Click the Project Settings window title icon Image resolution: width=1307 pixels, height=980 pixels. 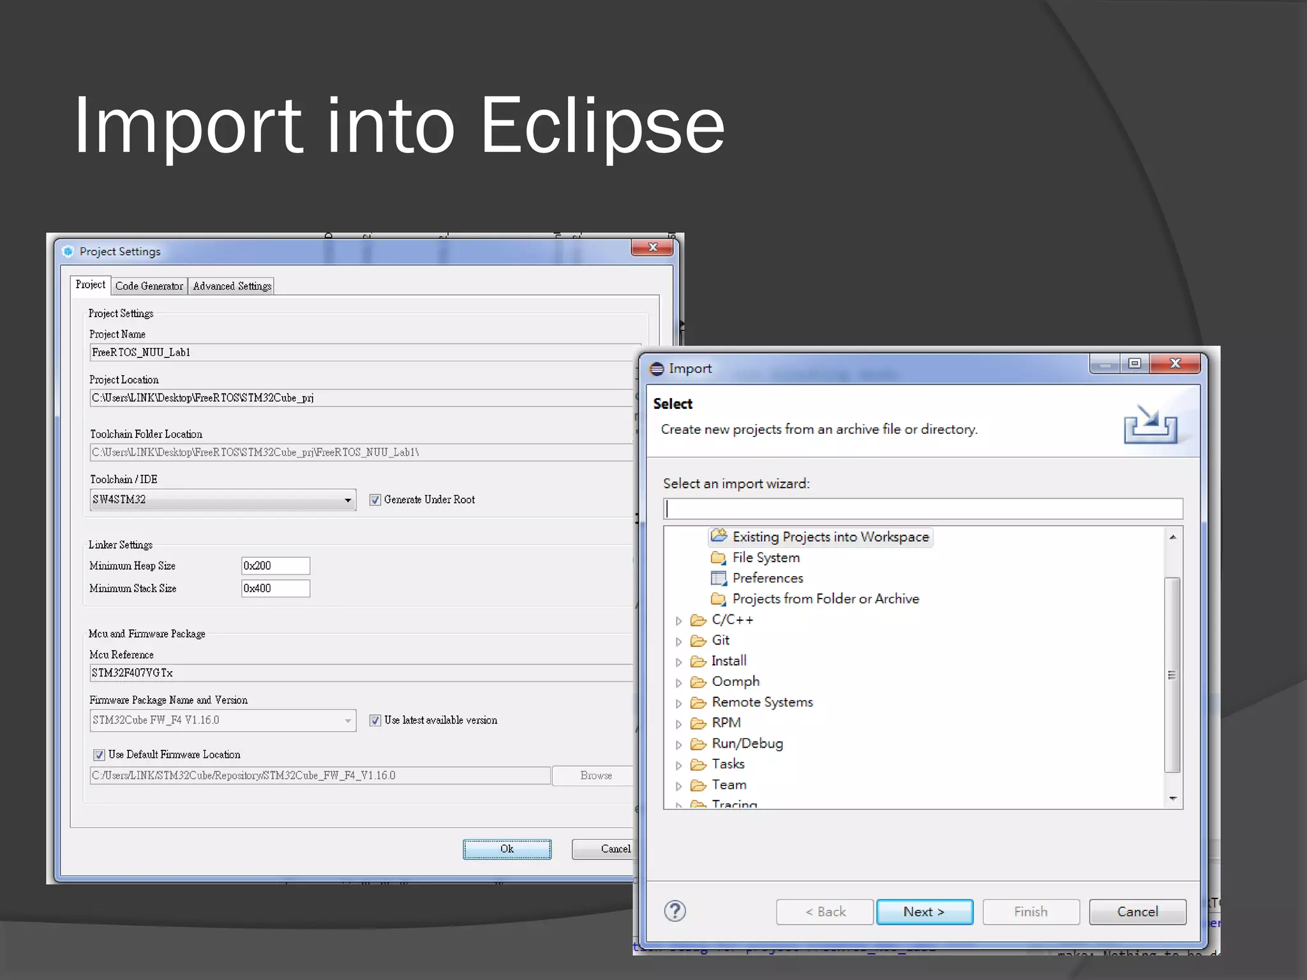(x=68, y=251)
